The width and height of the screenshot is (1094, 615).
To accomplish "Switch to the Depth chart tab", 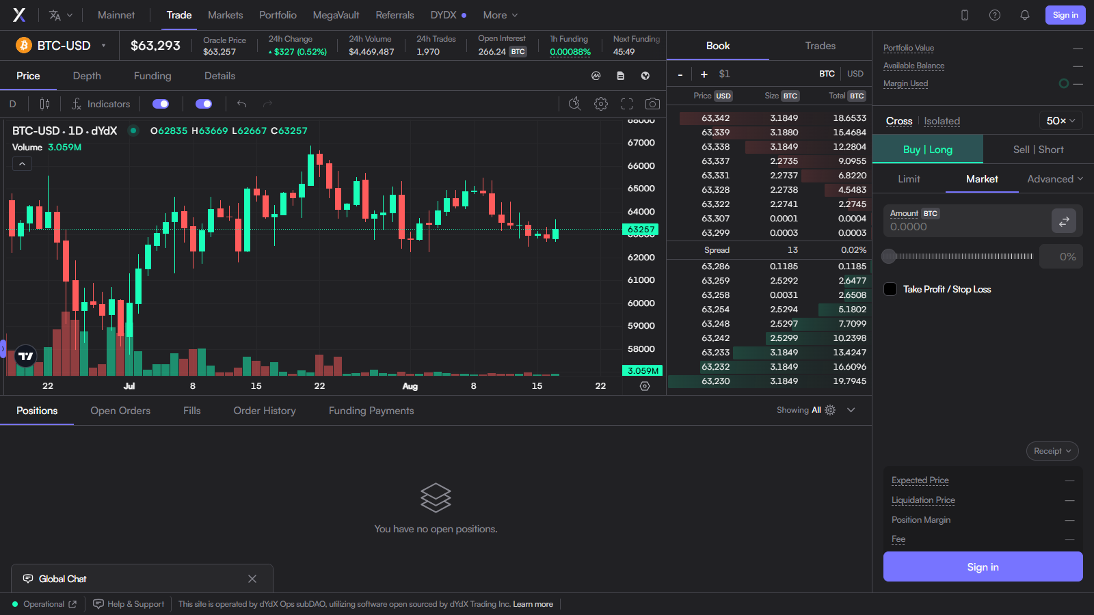I will pos(87,76).
